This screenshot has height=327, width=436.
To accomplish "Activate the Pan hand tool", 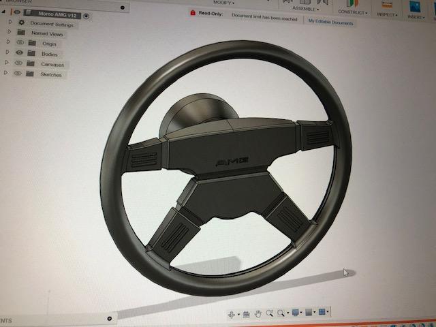I will [258, 314].
